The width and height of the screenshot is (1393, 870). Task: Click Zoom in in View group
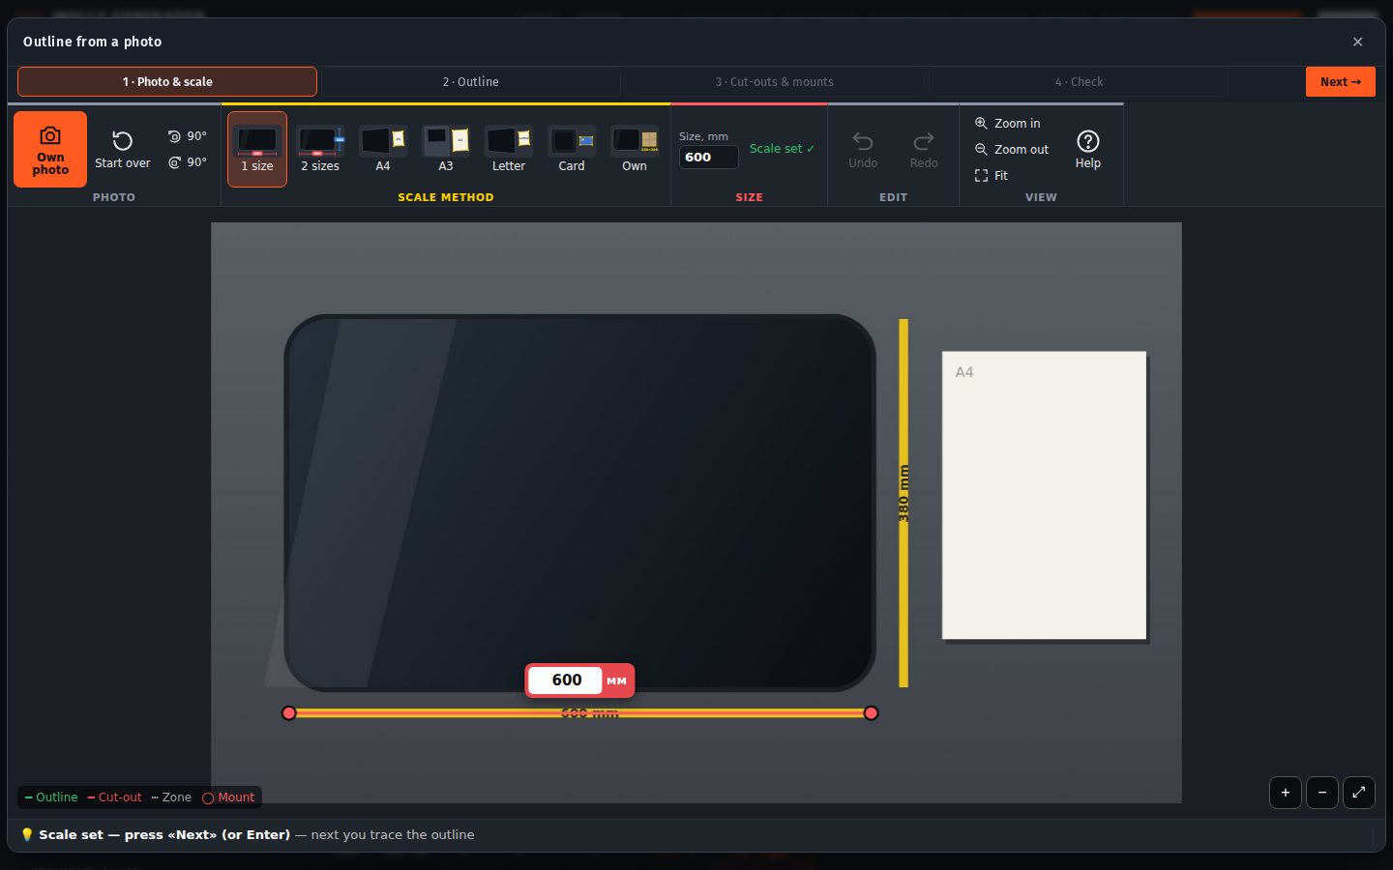click(1008, 124)
